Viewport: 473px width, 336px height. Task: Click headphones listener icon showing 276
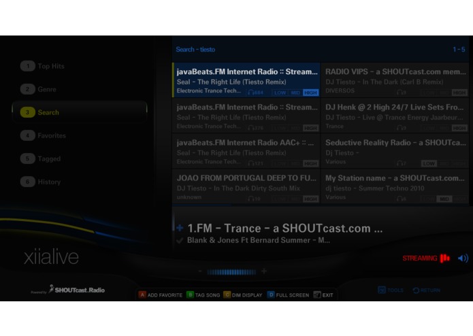(250, 128)
